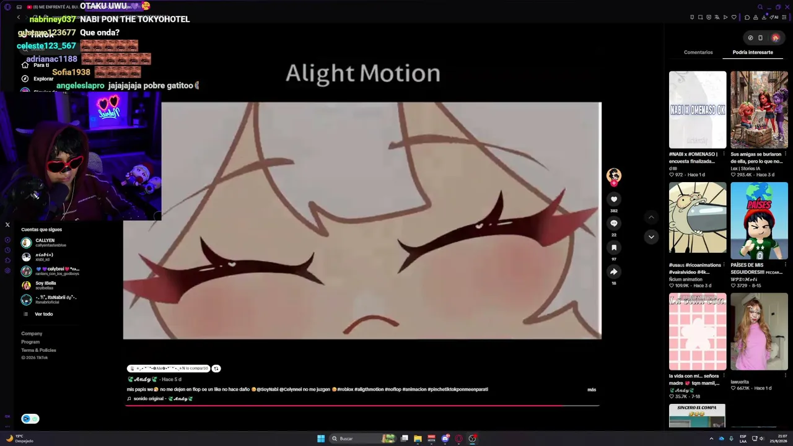The height and width of the screenshot is (446, 793).
Task: Click the webcam overlay of the streamer
Action: pos(81,156)
